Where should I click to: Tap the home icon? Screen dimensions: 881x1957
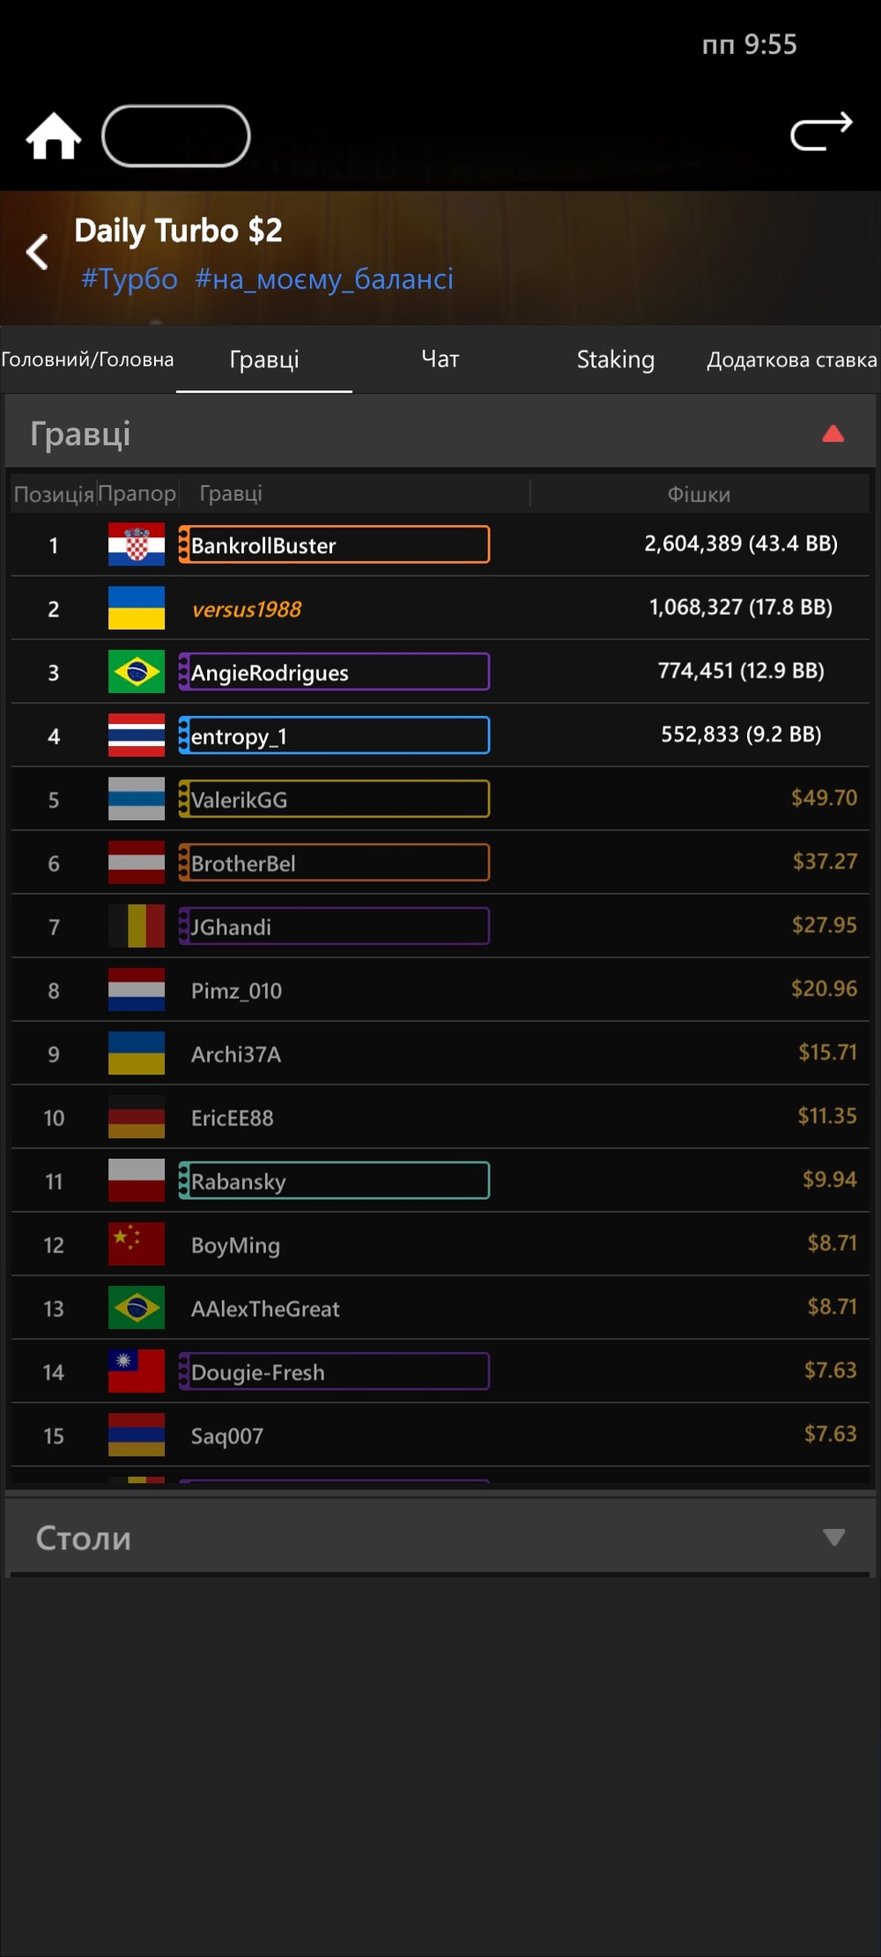54,137
